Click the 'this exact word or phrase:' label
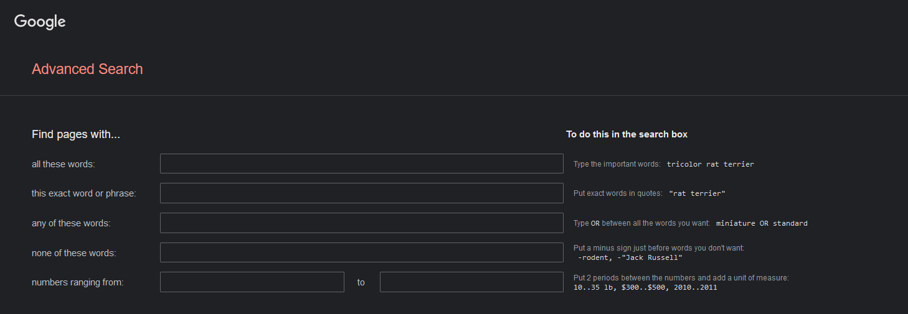Screen dimensions: 908x314 (83, 193)
